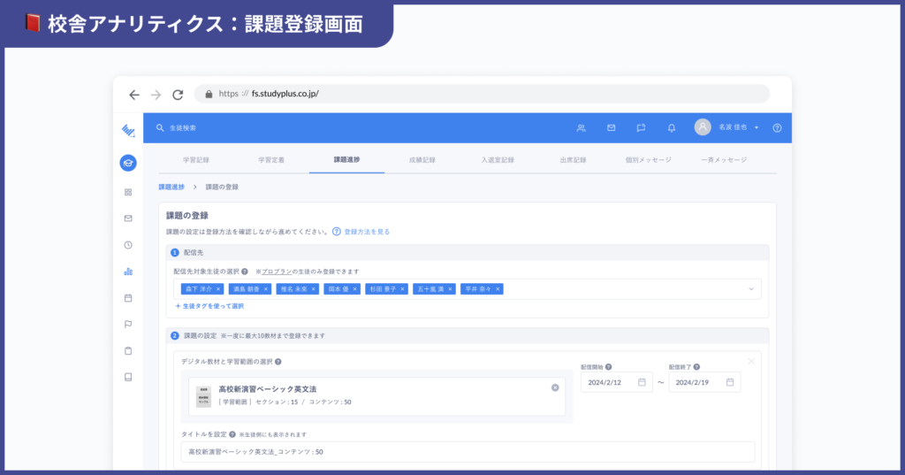This screenshot has height=475, width=905.
Task: Open calendar icon of 2024/2/19 field
Action: (730, 382)
